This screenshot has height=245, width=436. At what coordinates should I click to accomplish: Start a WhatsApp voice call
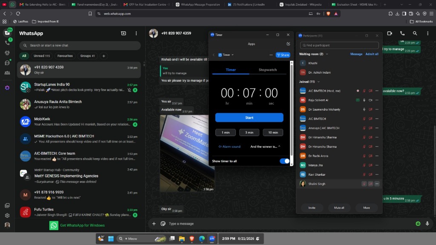coord(402,33)
